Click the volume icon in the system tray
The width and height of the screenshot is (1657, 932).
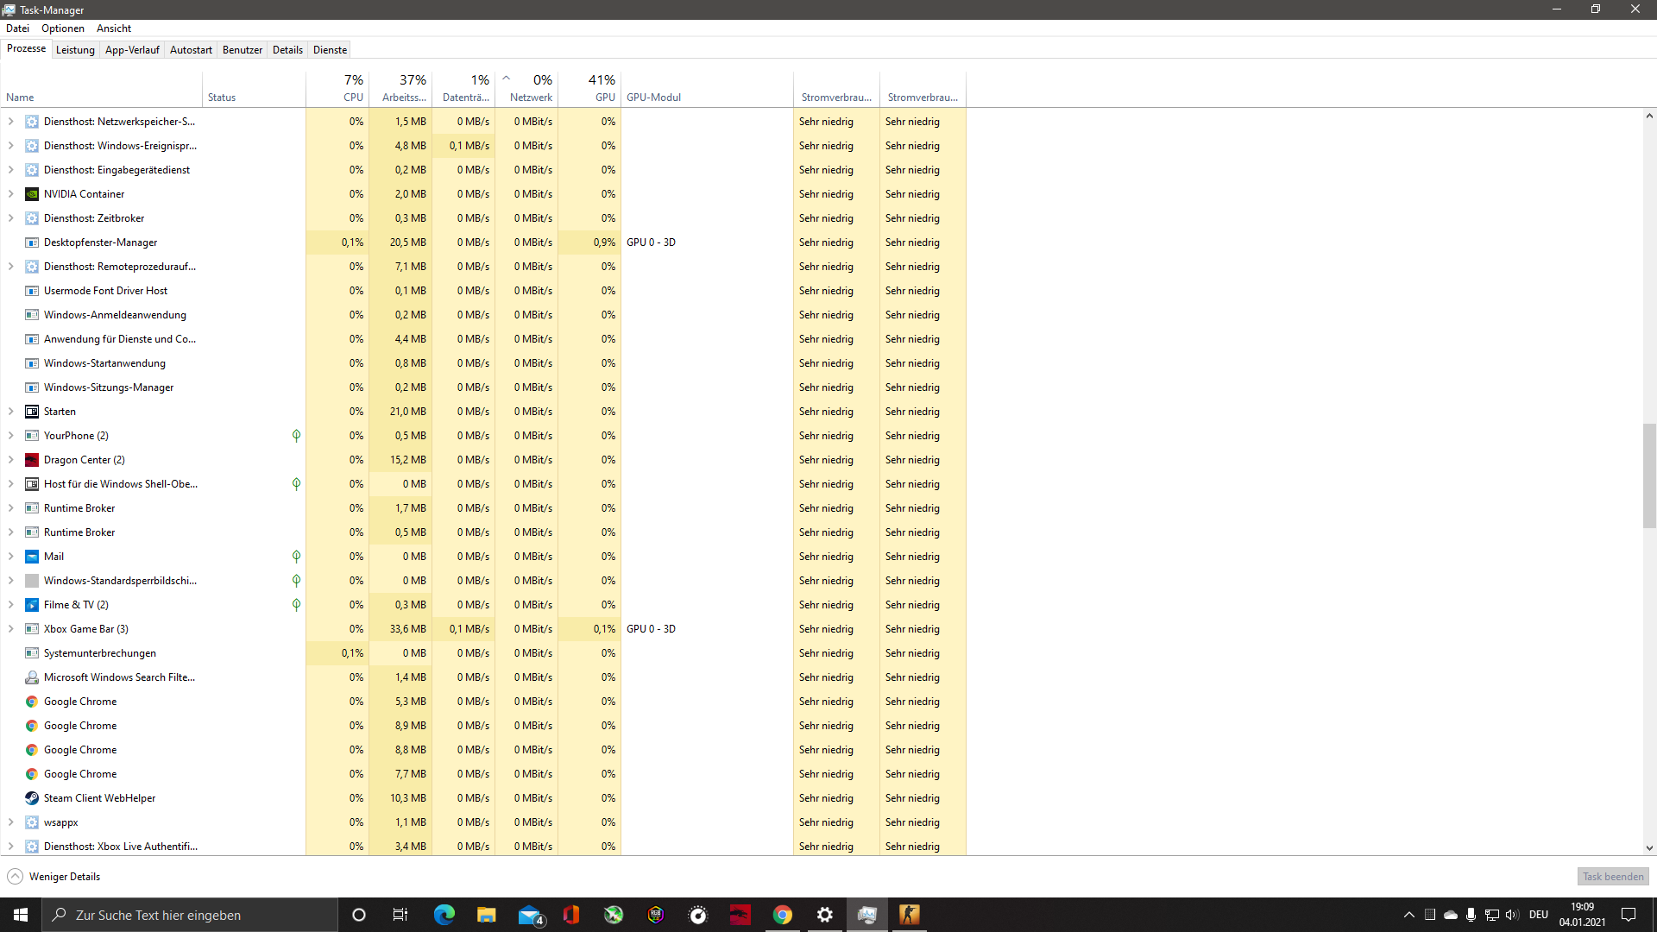point(1512,915)
